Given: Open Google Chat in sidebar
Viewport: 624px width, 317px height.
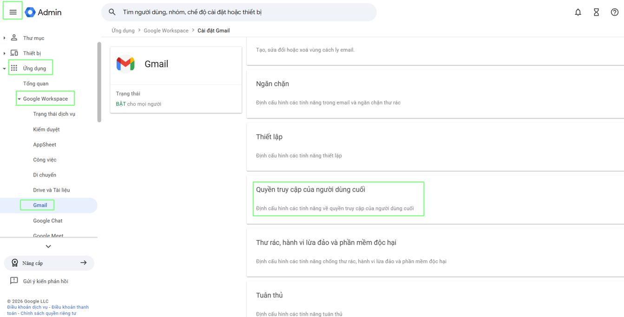Looking at the screenshot, I should 47,221.
